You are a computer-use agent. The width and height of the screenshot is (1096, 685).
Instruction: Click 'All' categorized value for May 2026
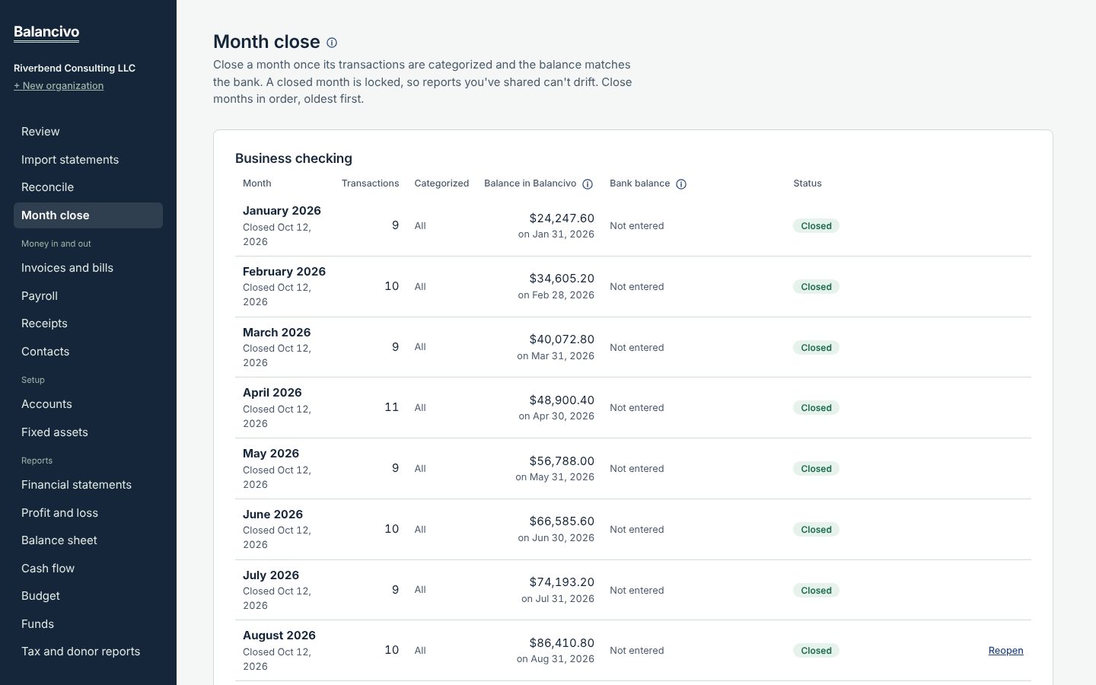[x=420, y=469]
